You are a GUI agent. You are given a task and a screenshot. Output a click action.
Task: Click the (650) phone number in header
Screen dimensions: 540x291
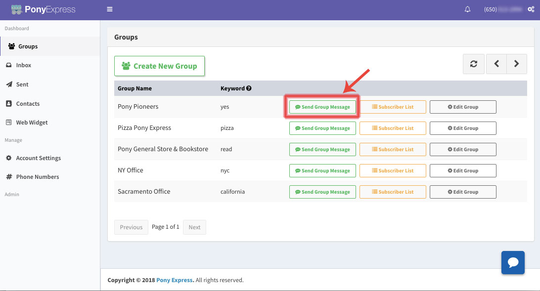click(503, 9)
